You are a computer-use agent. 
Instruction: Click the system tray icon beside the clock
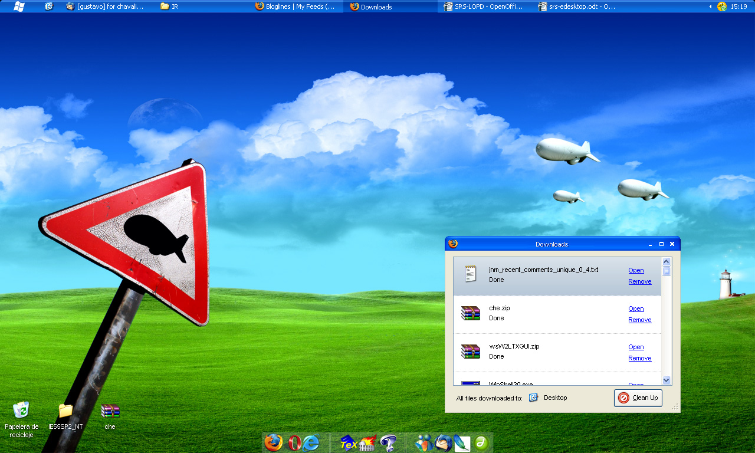coord(722,6)
